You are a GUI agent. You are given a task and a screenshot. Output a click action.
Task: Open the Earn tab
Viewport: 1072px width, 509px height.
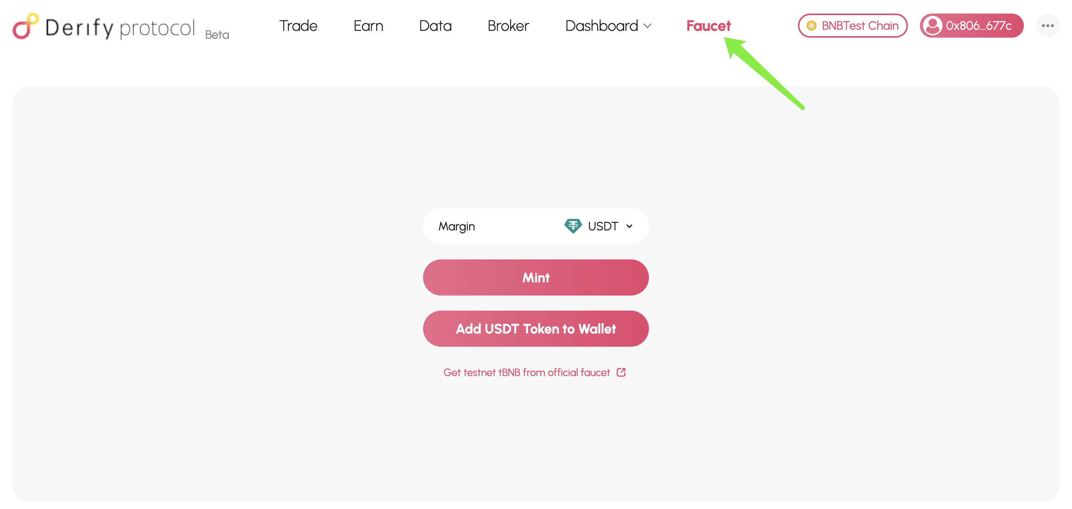(368, 26)
